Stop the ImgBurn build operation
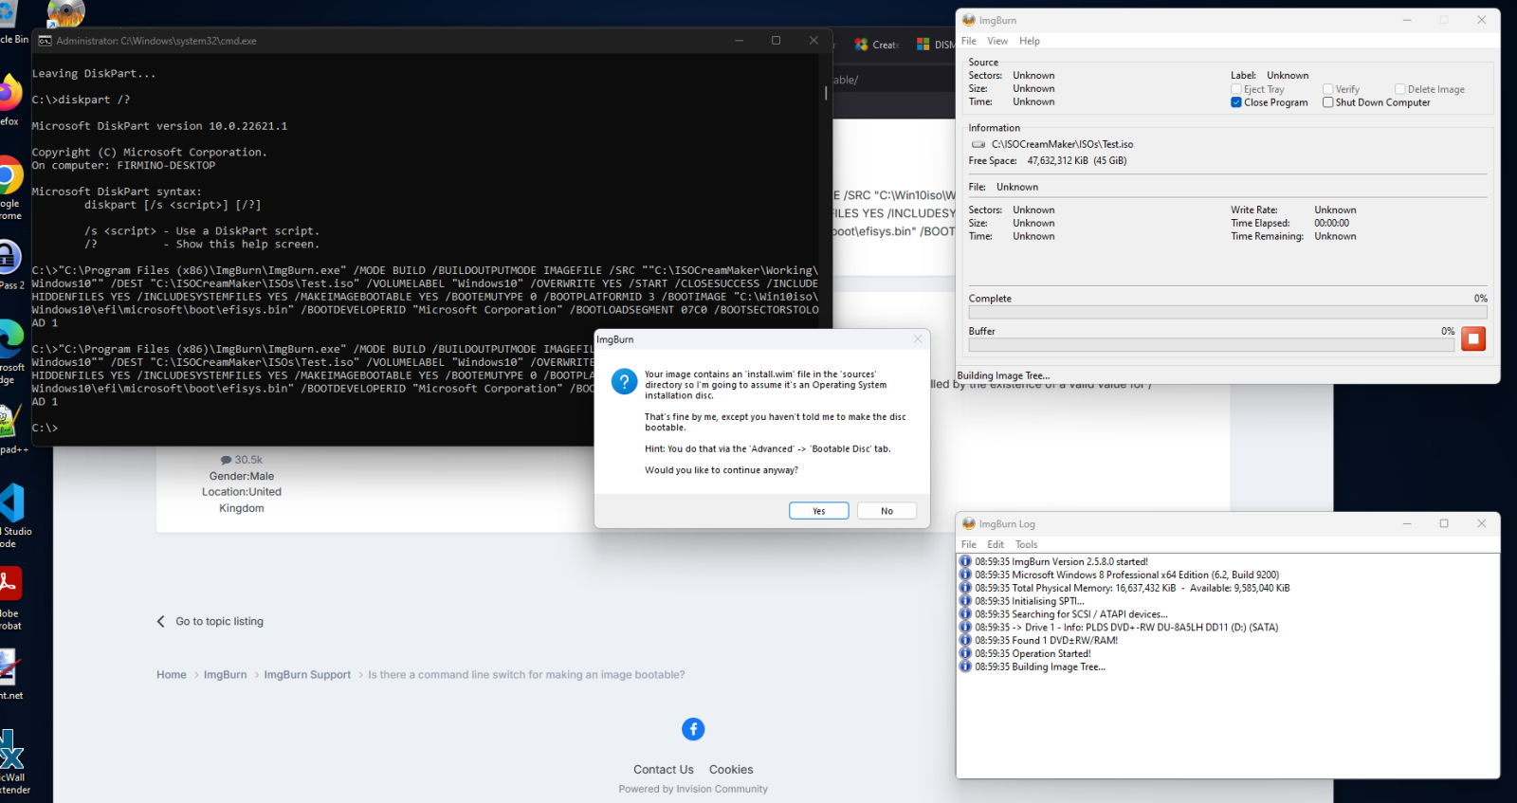Viewport: 1517px width, 803px height. [x=1473, y=338]
